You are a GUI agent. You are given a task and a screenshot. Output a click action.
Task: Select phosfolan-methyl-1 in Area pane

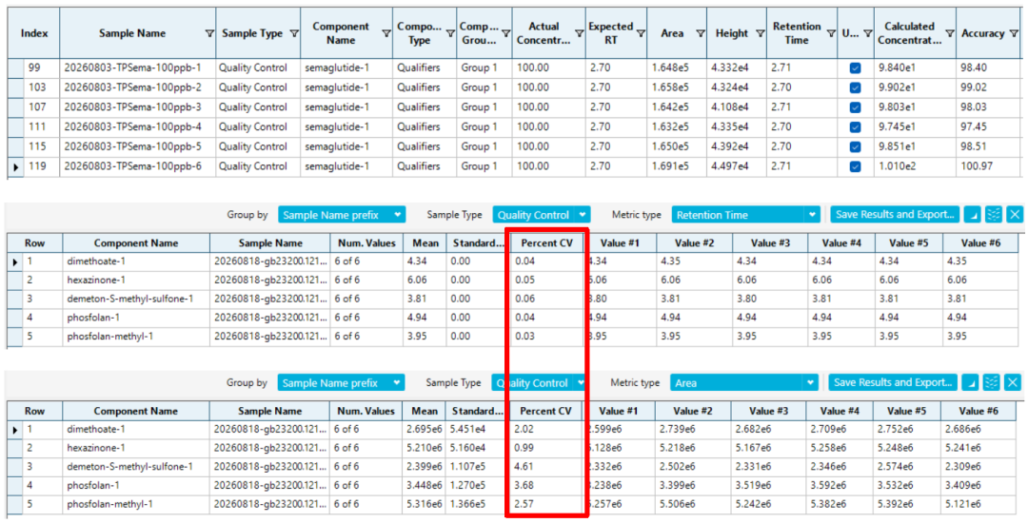[109, 505]
